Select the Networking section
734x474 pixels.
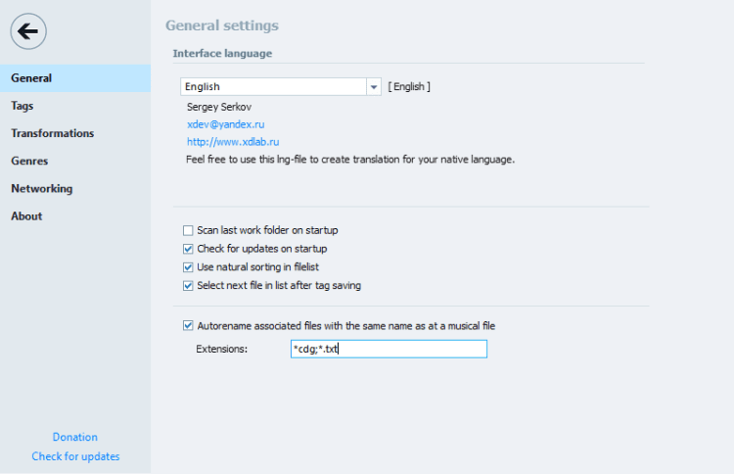click(42, 188)
